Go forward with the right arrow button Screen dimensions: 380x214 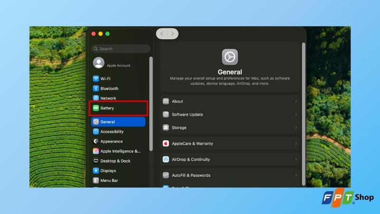click(x=172, y=34)
